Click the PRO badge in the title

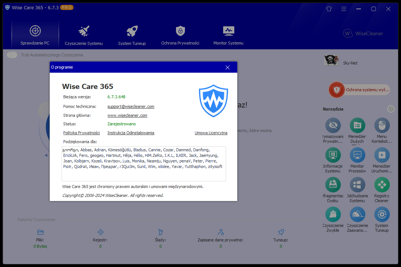click(67, 8)
